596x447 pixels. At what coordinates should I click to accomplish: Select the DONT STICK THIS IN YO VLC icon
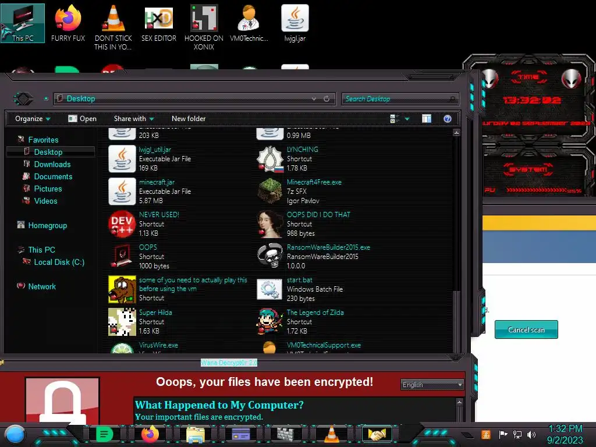pos(113,28)
